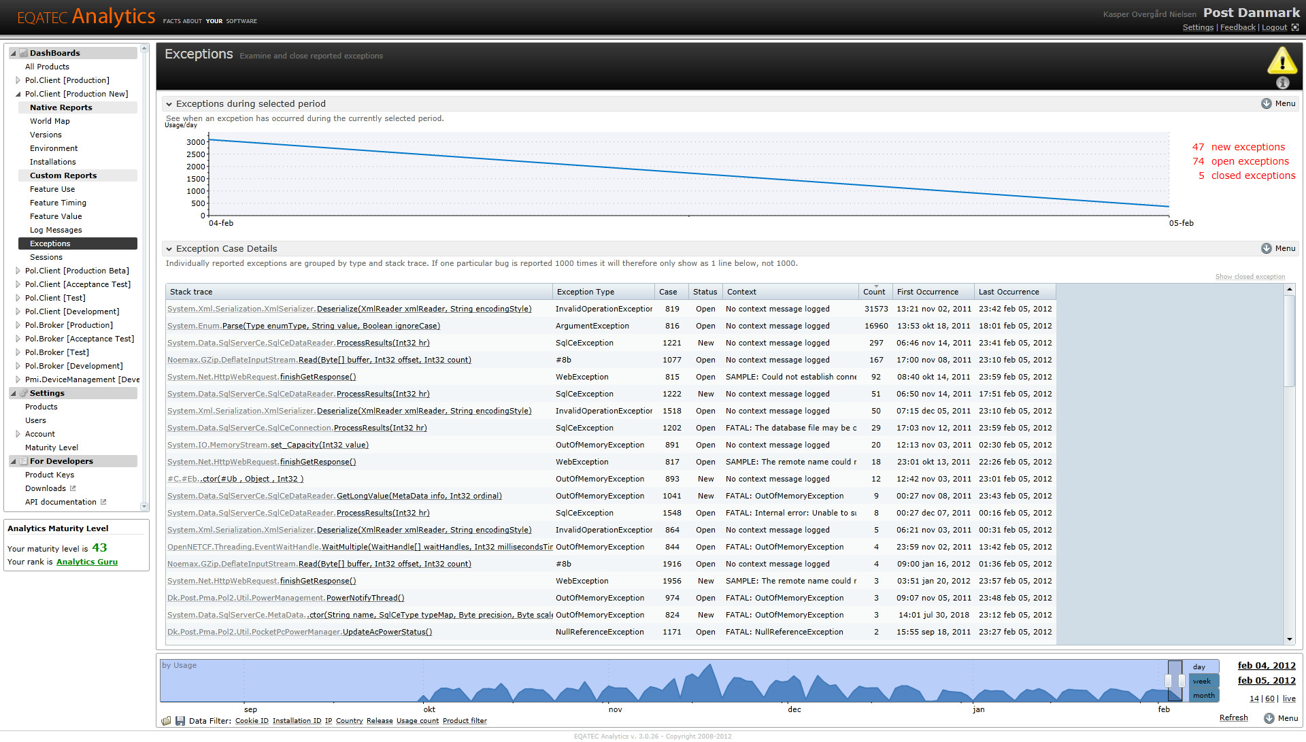
Task: Collapse the Exceptions during selected period section
Action: tap(169, 104)
